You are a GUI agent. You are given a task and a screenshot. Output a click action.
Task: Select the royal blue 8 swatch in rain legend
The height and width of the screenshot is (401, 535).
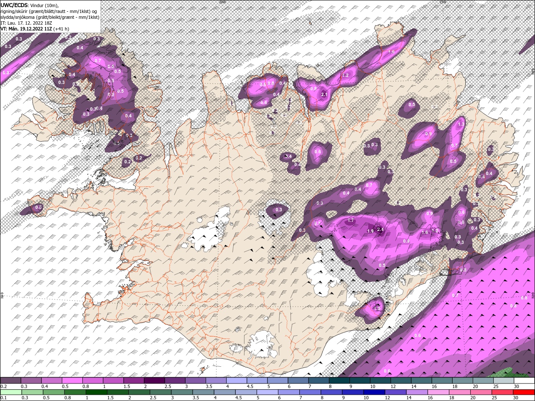(x=331, y=392)
